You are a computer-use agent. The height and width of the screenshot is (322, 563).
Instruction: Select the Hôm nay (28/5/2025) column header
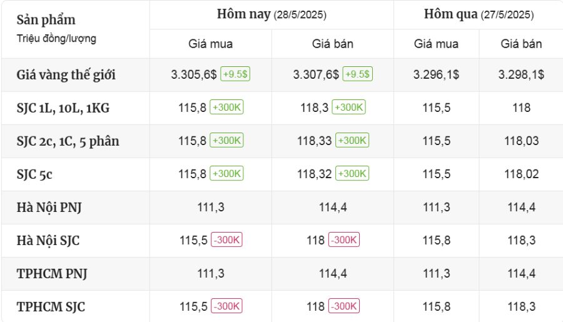(271, 14)
